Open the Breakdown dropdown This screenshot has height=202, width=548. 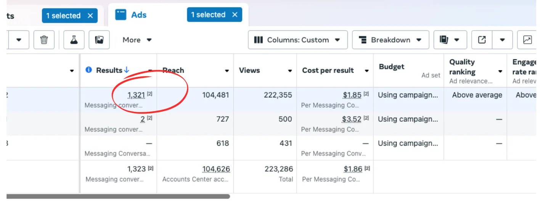tap(391, 40)
